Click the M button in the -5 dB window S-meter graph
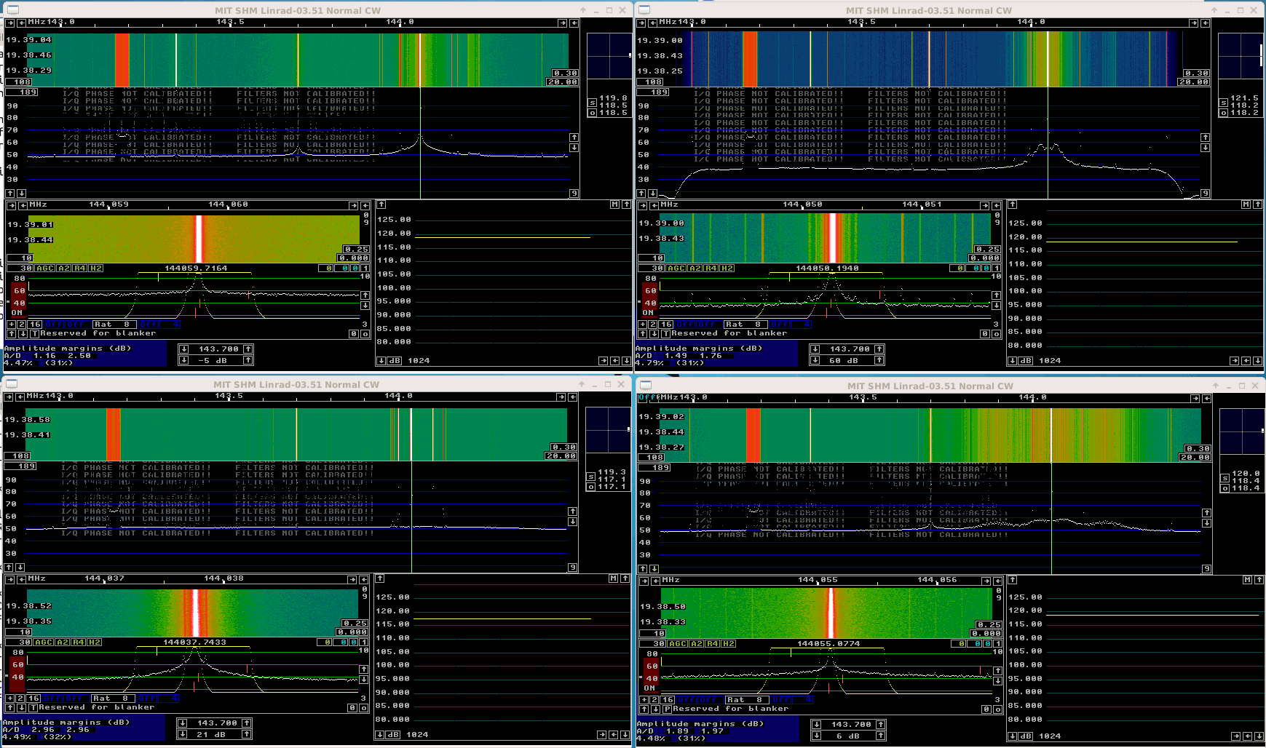The height and width of the screenshot is (748, 1266). point(615,204)
